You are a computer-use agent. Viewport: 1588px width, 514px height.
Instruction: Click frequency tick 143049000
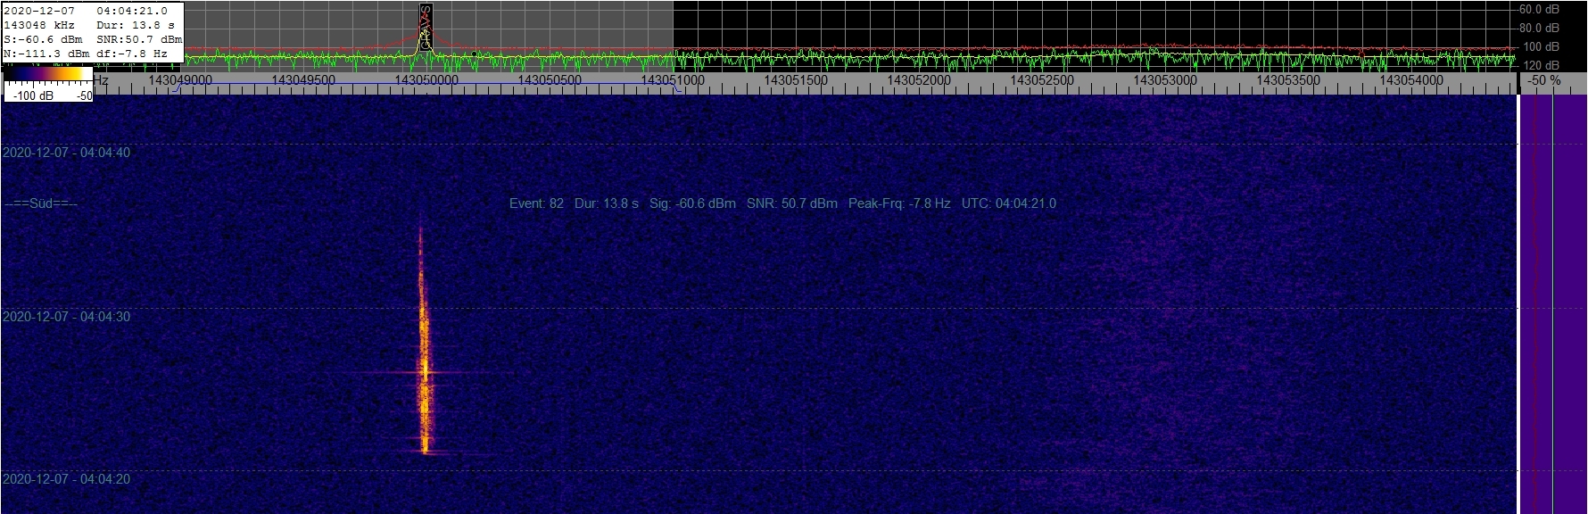pos(180,80)
